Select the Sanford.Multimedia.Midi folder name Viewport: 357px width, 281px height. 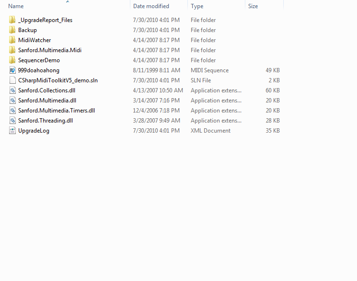click(50, 50)
